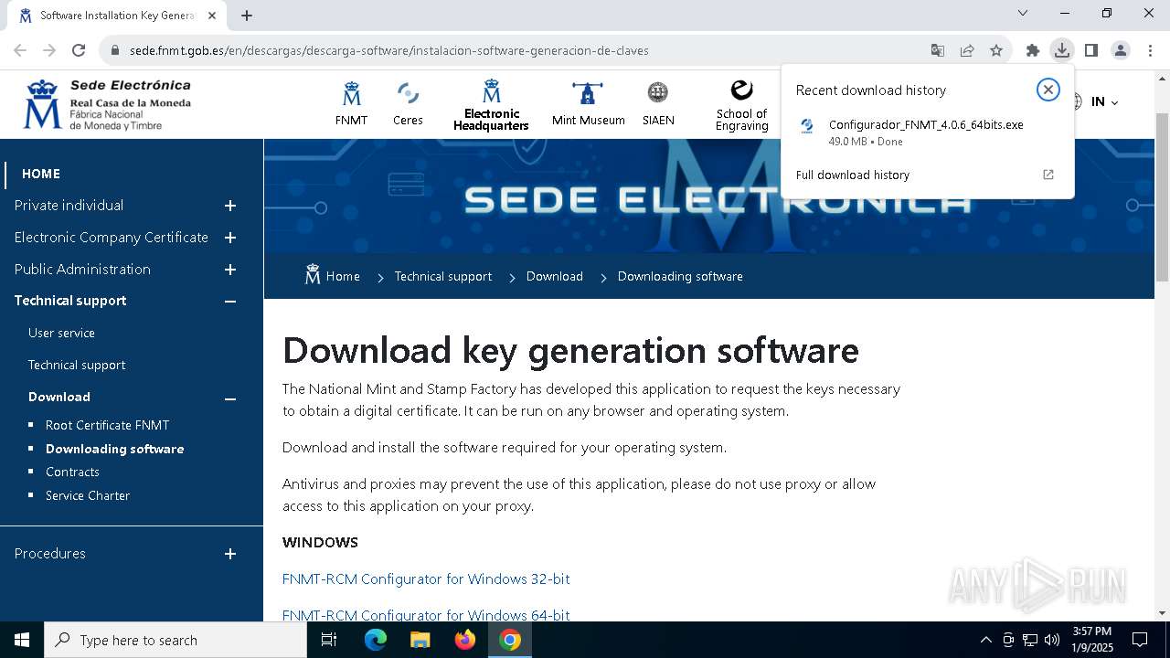Viewport: 1170px width, 658px height.
Task: Open the School of Engraving icon
Action: click(741, 90)
